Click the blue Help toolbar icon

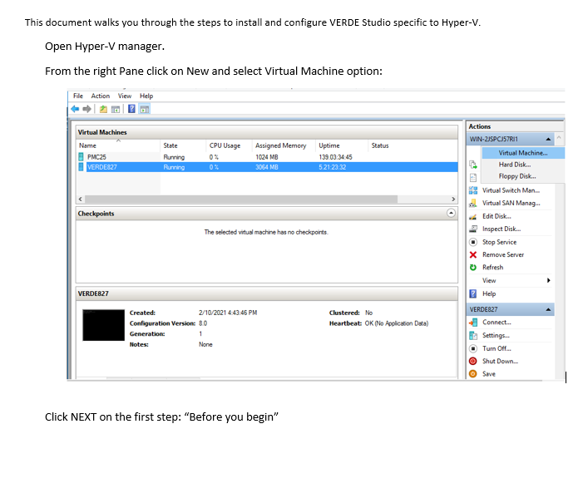coord(131,109)
